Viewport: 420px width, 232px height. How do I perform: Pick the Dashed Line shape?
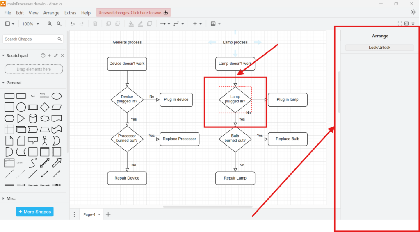click(x=9, y=174)
